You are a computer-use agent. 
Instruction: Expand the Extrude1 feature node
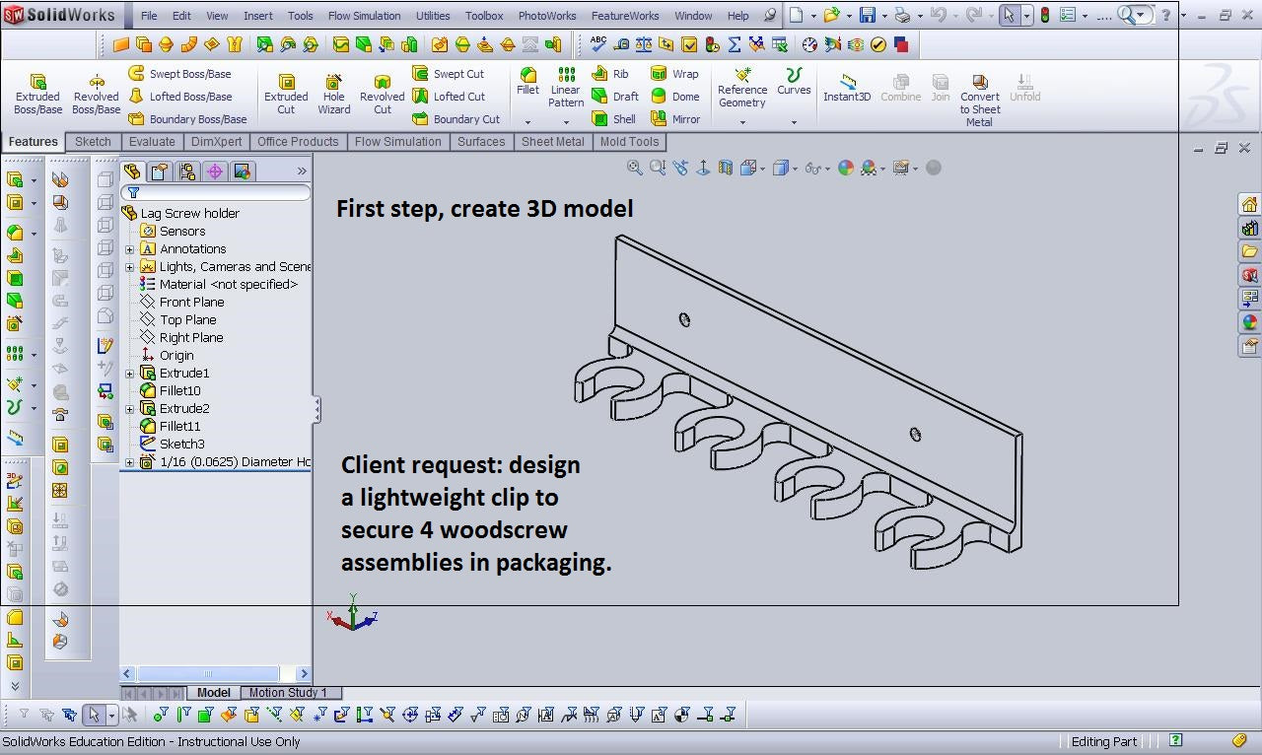click(x=130, y=374)
